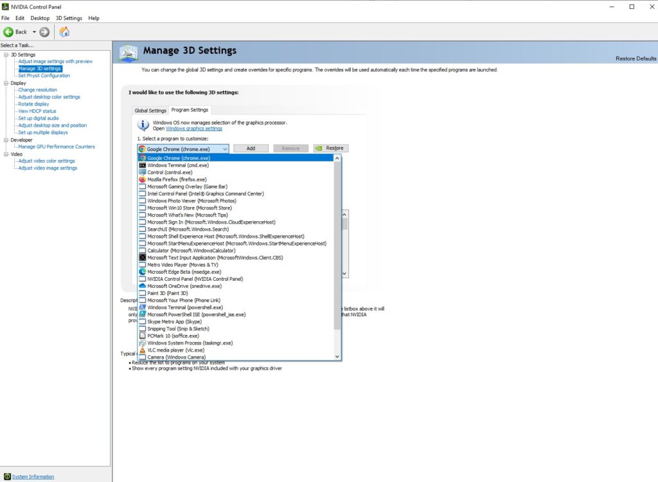Screen dimensions: 658x482
Task: Click the Windows Terminal (cmd.exe) icon
Action: pos(142,165)
